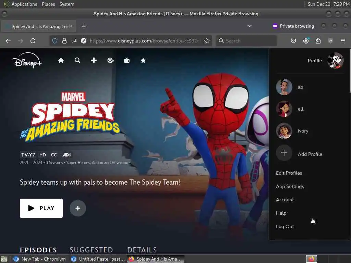Click Spidey And His Ama... taskbar entry
The image size is (351, 263).
(156, 259)
